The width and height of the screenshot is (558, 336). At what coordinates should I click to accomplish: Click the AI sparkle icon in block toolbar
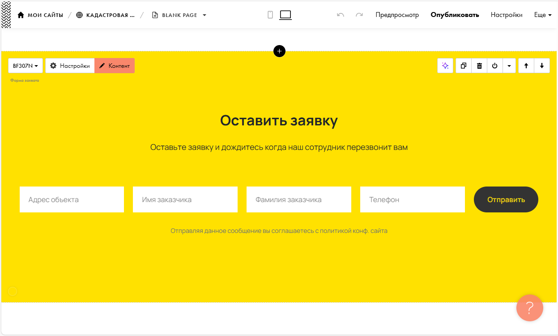point(445,66)
